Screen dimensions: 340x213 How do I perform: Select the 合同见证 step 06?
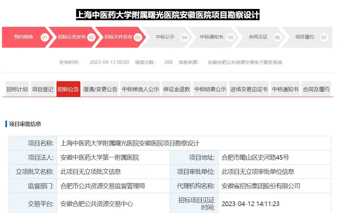tap(260, 37)
